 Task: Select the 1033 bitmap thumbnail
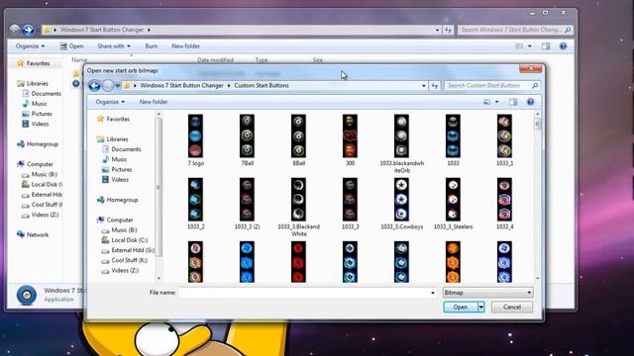click(453, 136)
